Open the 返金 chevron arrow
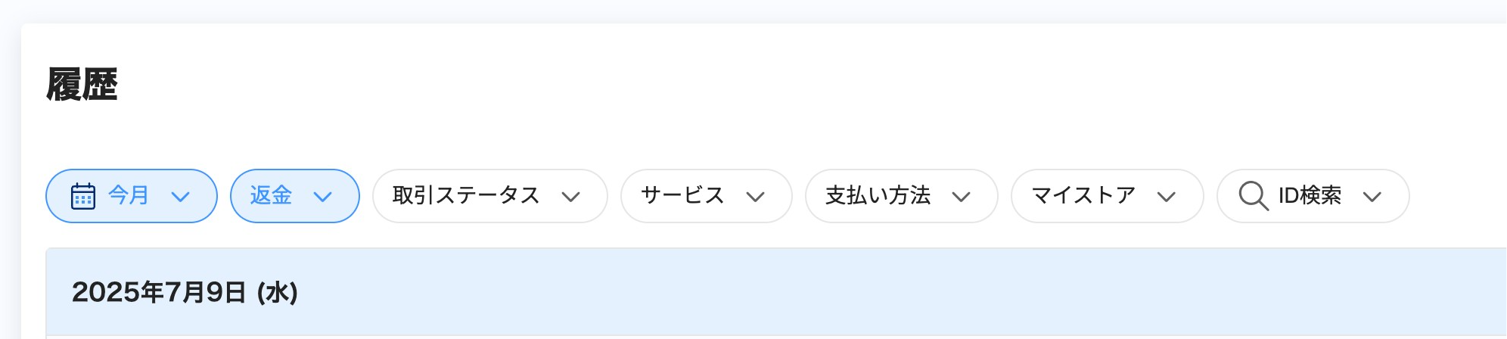1507x339 pixels. tap(323, 197)
